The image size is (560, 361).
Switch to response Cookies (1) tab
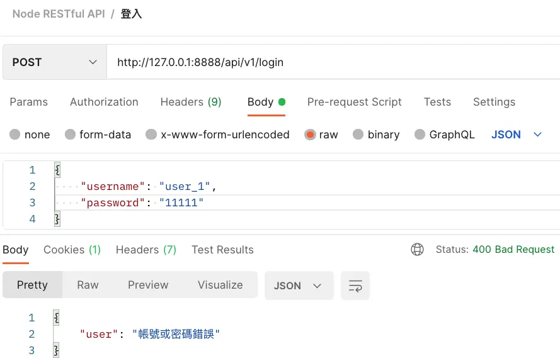(72, 250)
